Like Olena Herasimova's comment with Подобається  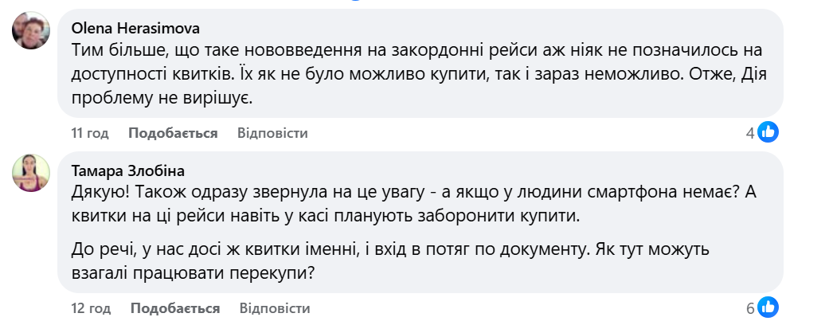pyautogui.click(x=173, y=133)
